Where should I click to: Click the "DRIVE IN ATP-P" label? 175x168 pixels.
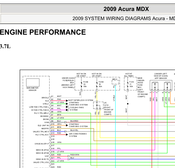(x=42, y=144)
